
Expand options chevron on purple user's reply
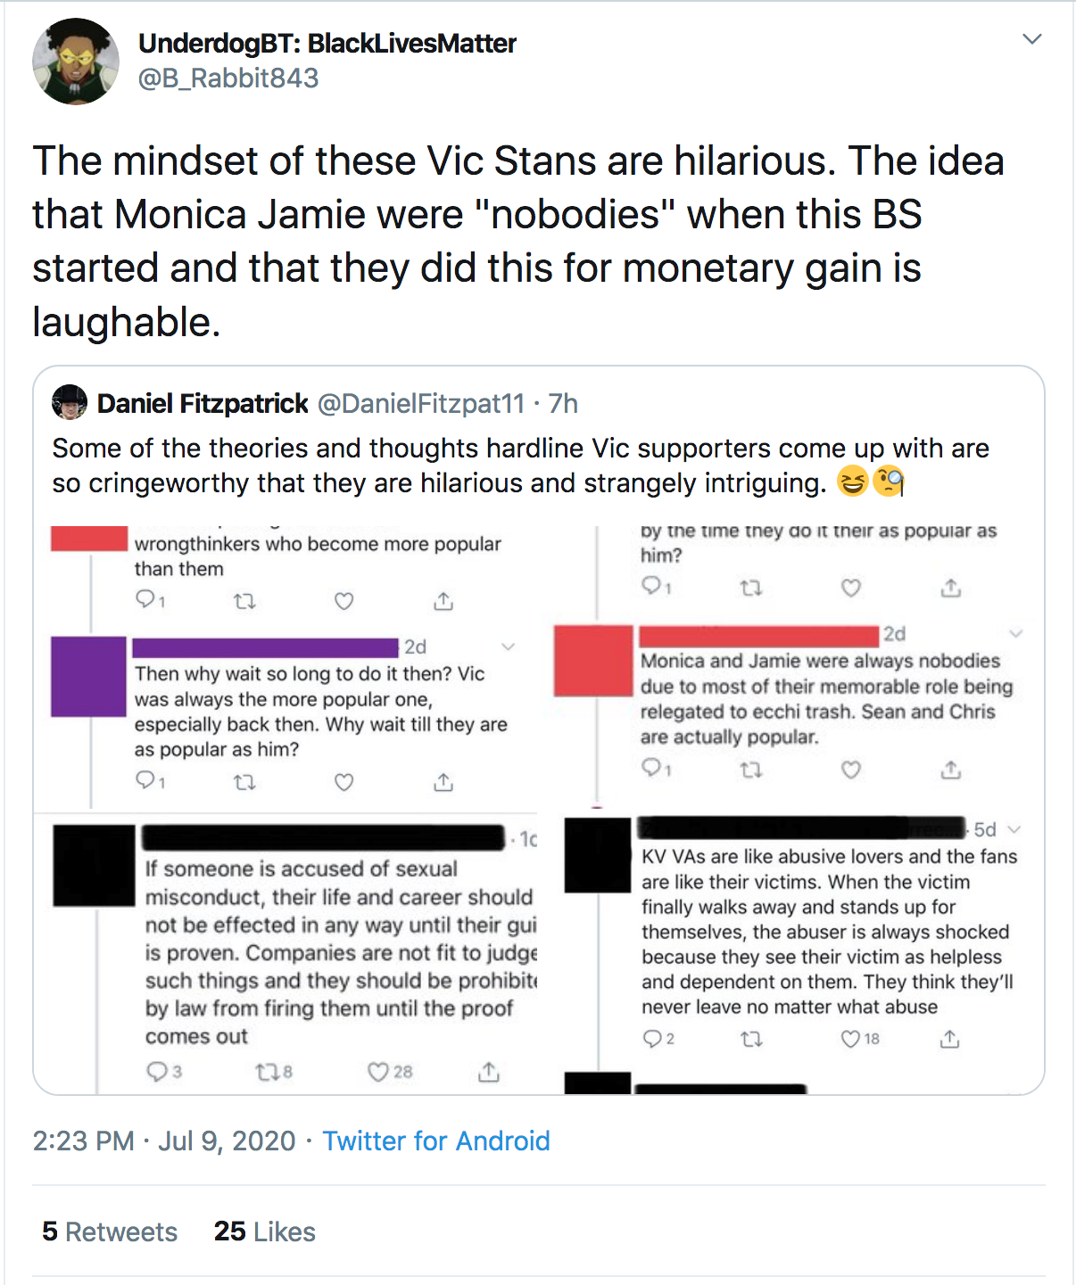pos(508,647)
